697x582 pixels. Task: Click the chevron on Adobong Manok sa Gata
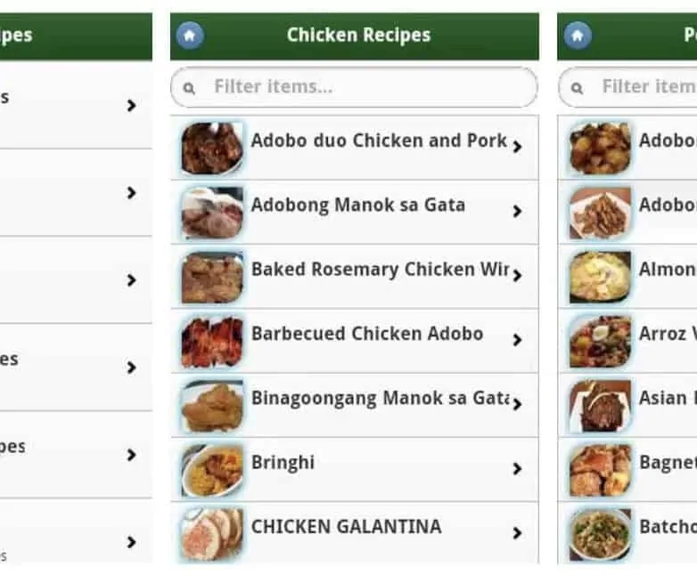[x=517, y=211]
